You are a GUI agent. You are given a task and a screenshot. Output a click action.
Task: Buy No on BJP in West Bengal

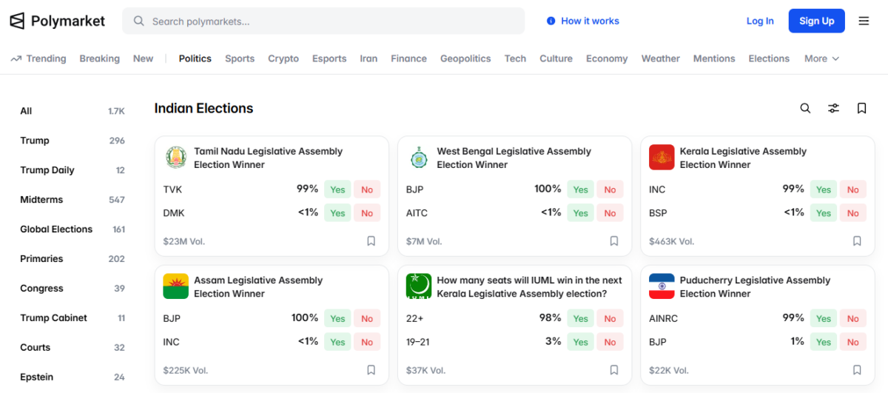[610, 189]
